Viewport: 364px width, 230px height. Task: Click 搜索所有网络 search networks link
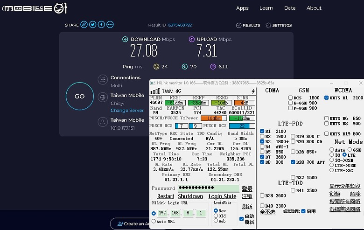tap(345, 202)
